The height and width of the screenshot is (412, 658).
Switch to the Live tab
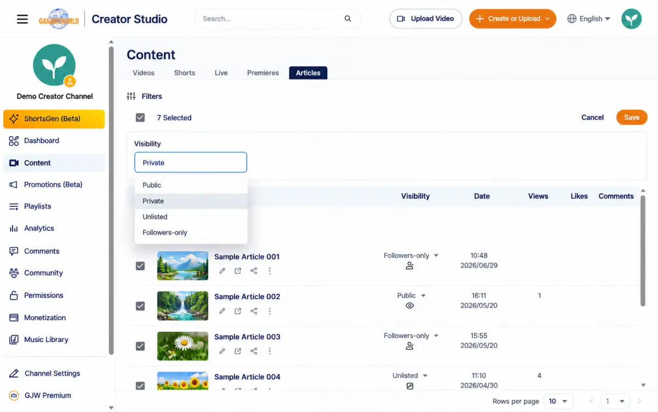(x=221, y=73)
